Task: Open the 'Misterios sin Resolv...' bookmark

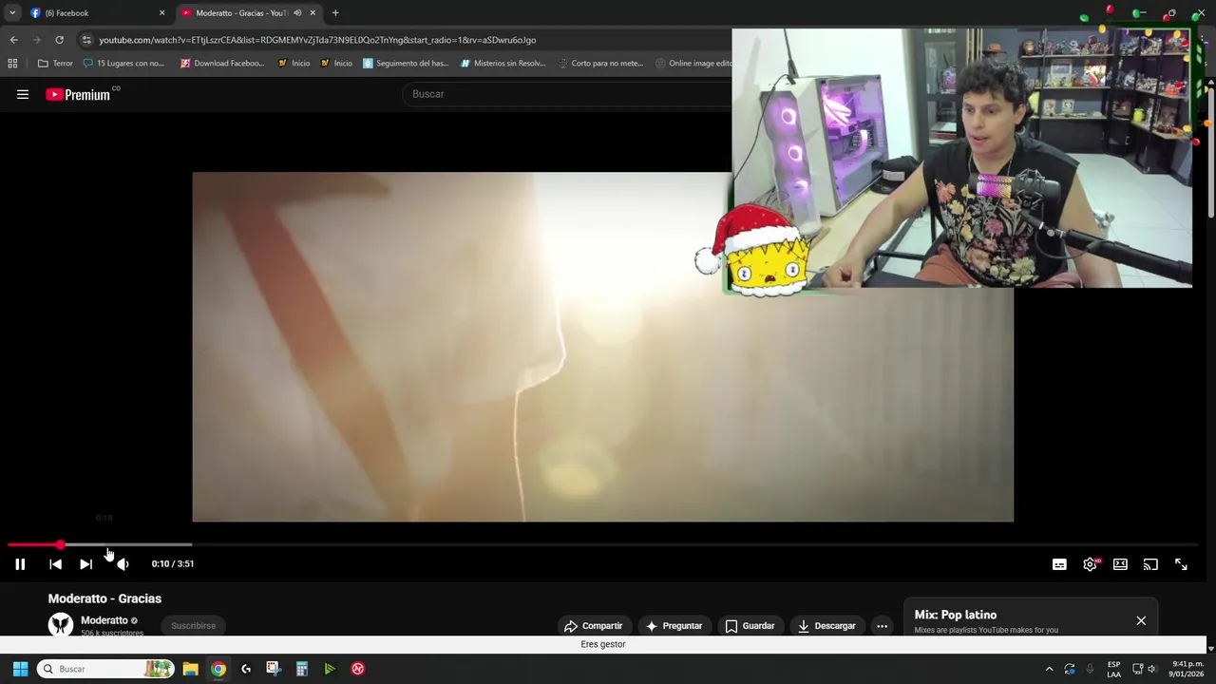Action: (503, 64)
